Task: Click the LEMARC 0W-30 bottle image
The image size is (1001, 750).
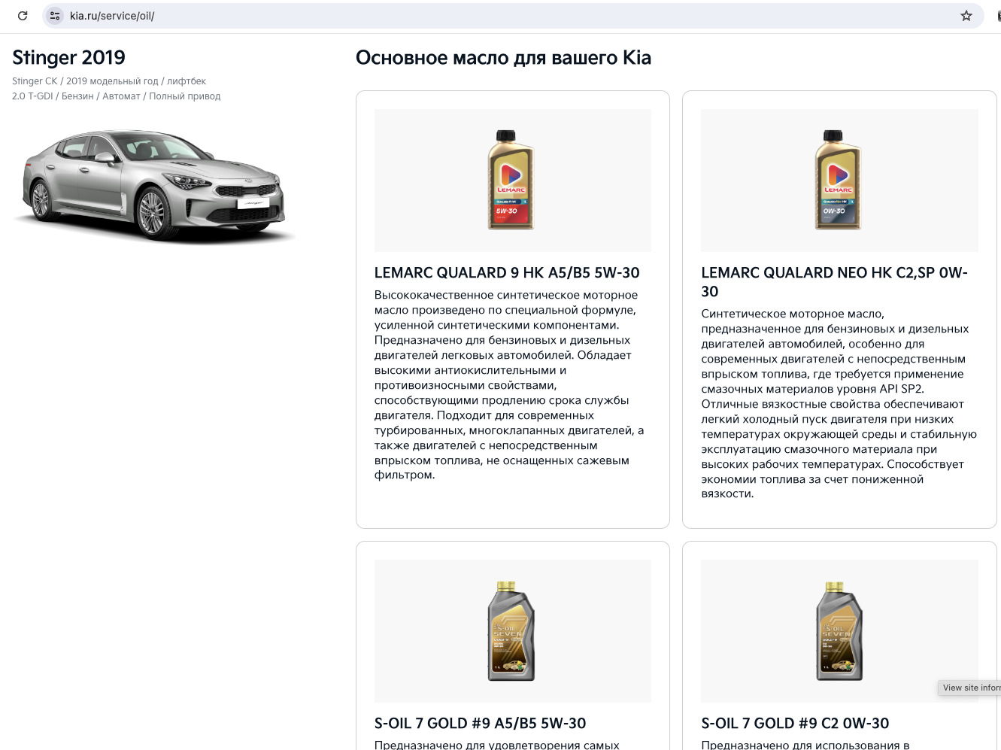Action: point(838,180)
